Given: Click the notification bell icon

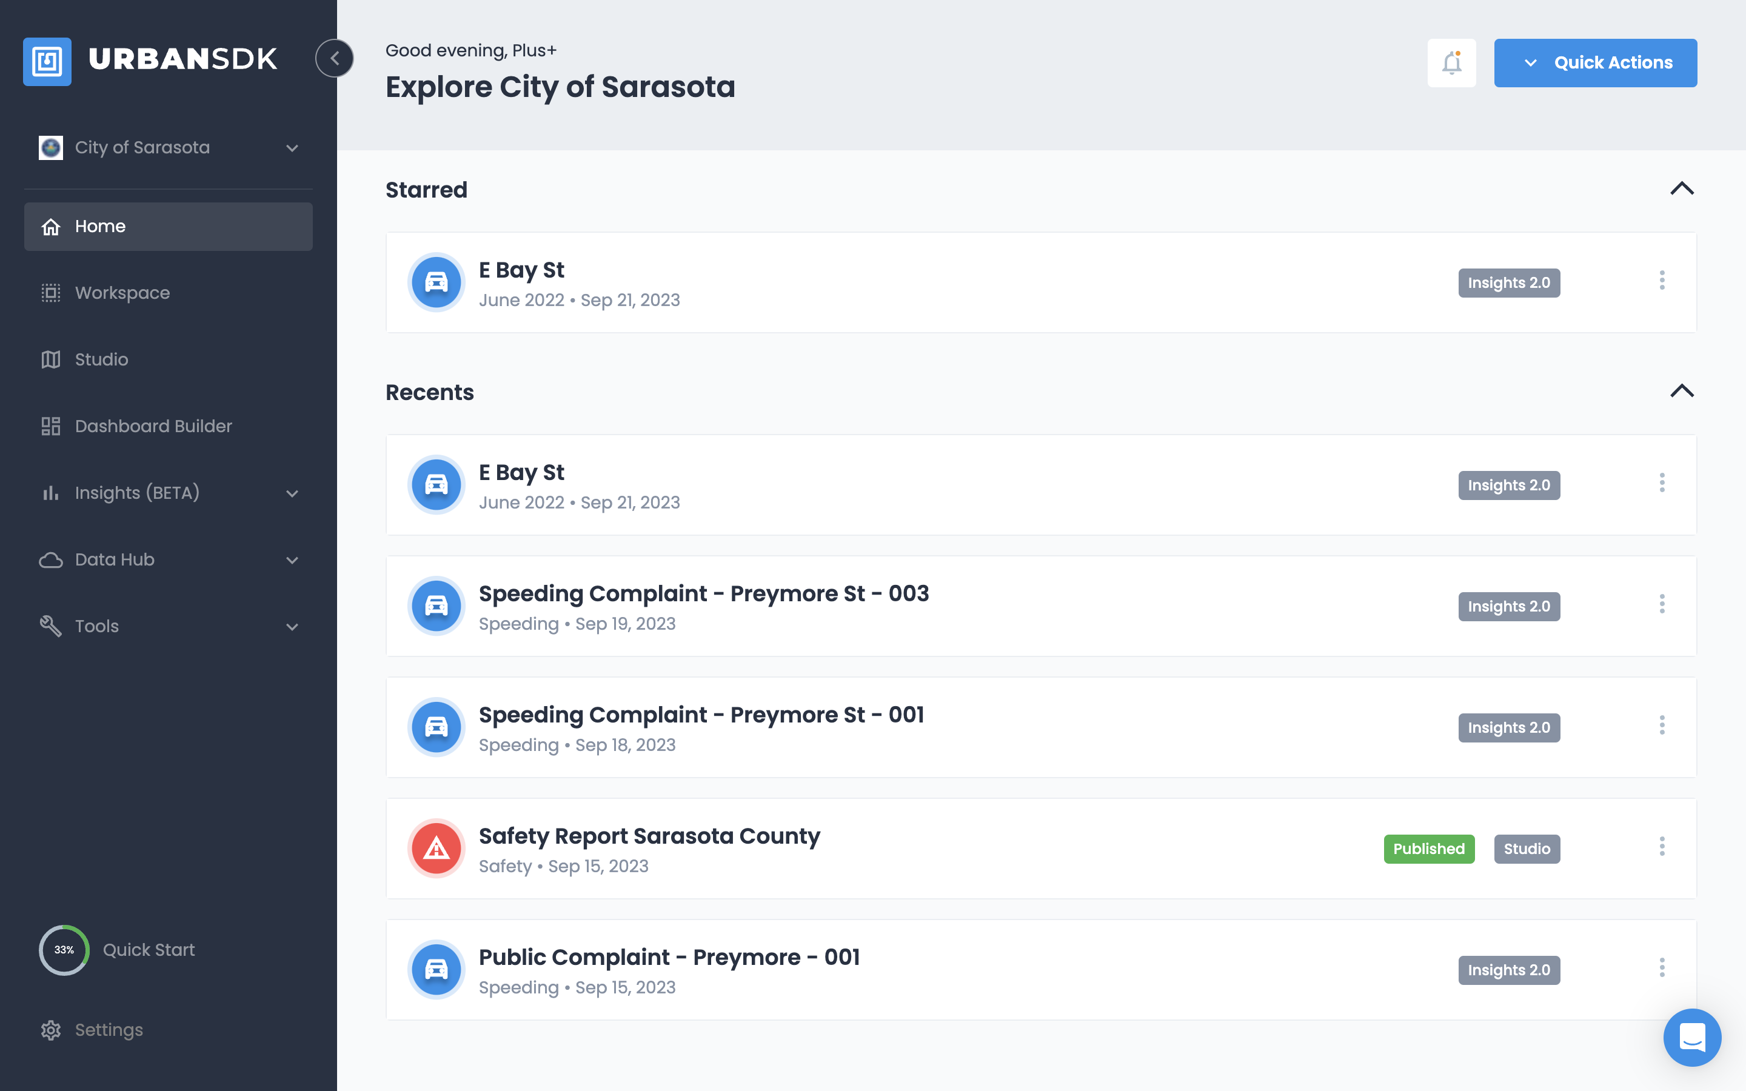Looking at the screenshot, I should tap(1451, 63).
